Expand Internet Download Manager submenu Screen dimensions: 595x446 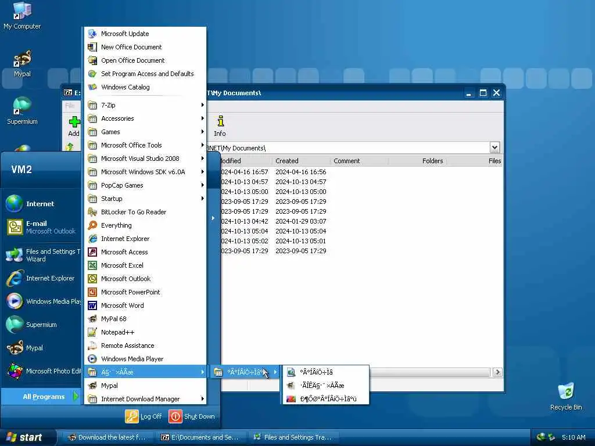coord(145,398)
